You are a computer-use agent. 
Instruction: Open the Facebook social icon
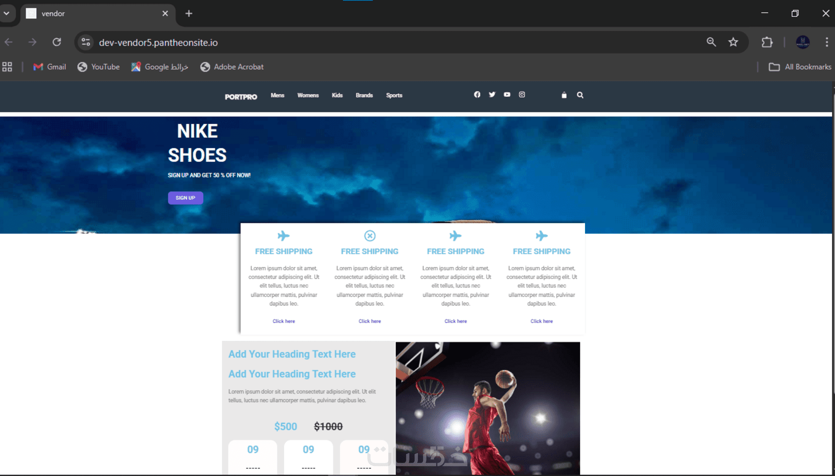[477, 95]
